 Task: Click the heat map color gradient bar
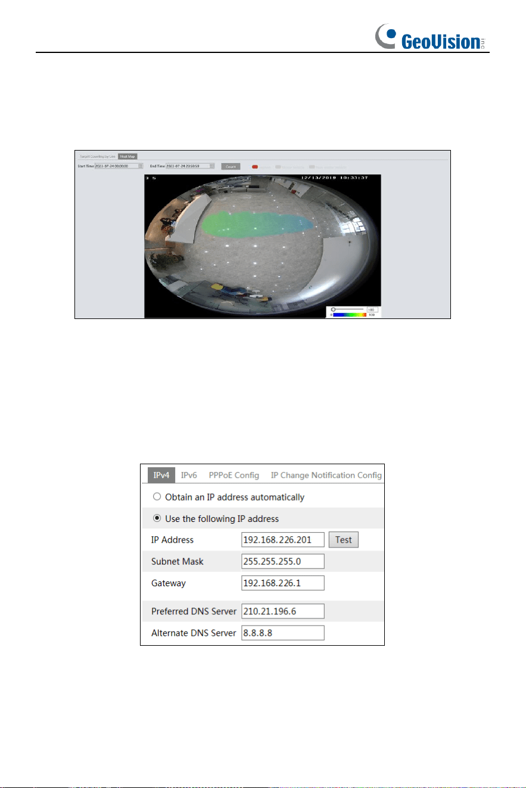tap(350, 315)
